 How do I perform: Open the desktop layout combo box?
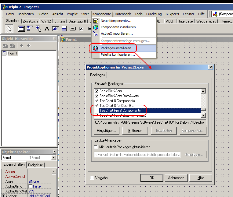[222, 14]
